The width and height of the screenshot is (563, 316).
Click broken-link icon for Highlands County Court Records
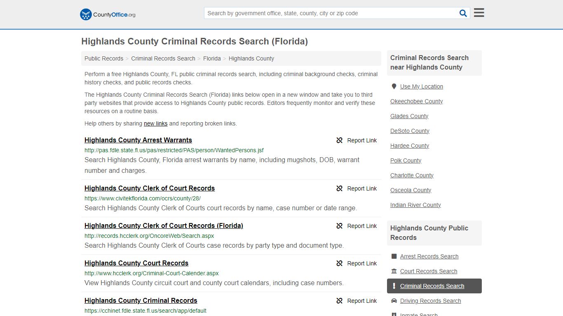point(340,263)
